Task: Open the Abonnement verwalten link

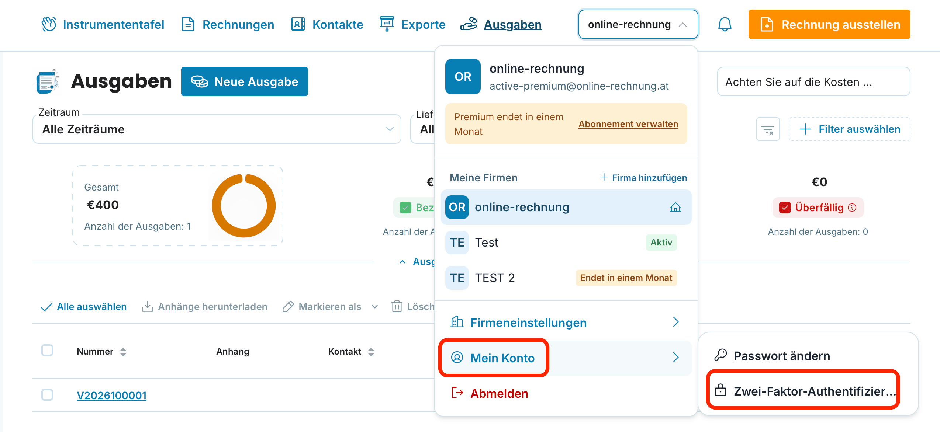Action: click(x=628, y=124)
